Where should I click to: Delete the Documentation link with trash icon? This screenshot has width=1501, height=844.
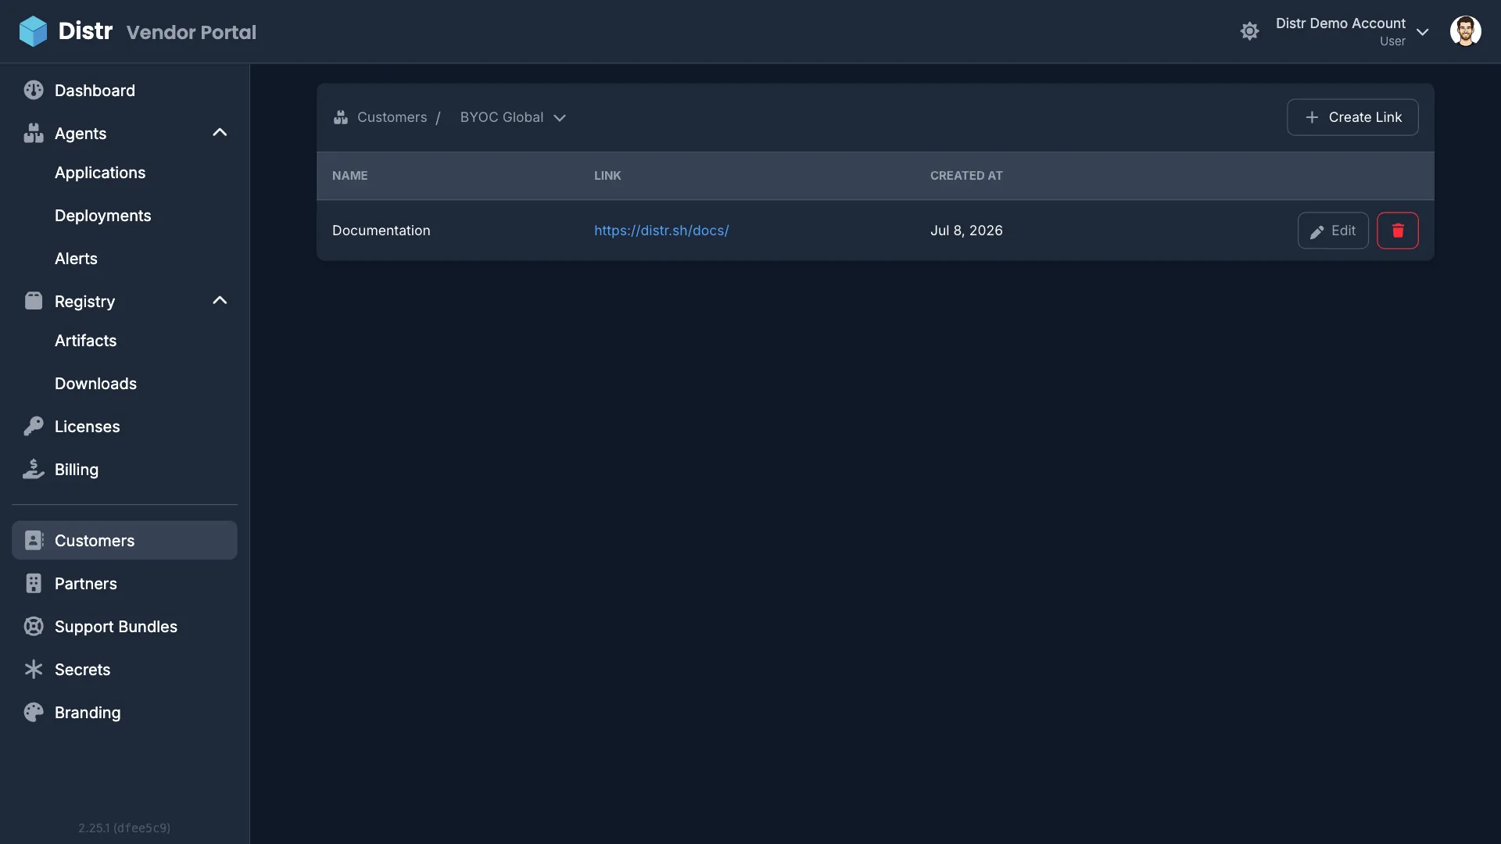click(1398, 231)
